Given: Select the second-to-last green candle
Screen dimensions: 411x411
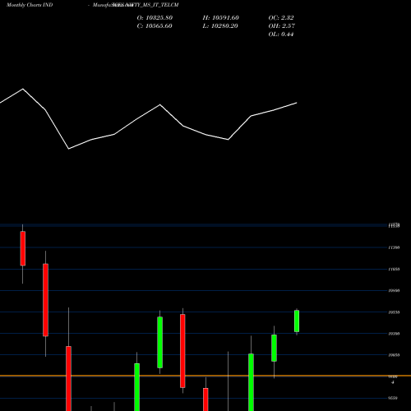Looking at the screenshot, I should (x=274, y=348).
